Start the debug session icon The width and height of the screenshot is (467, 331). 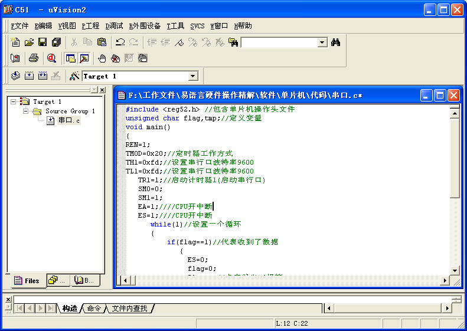(51, 58)
